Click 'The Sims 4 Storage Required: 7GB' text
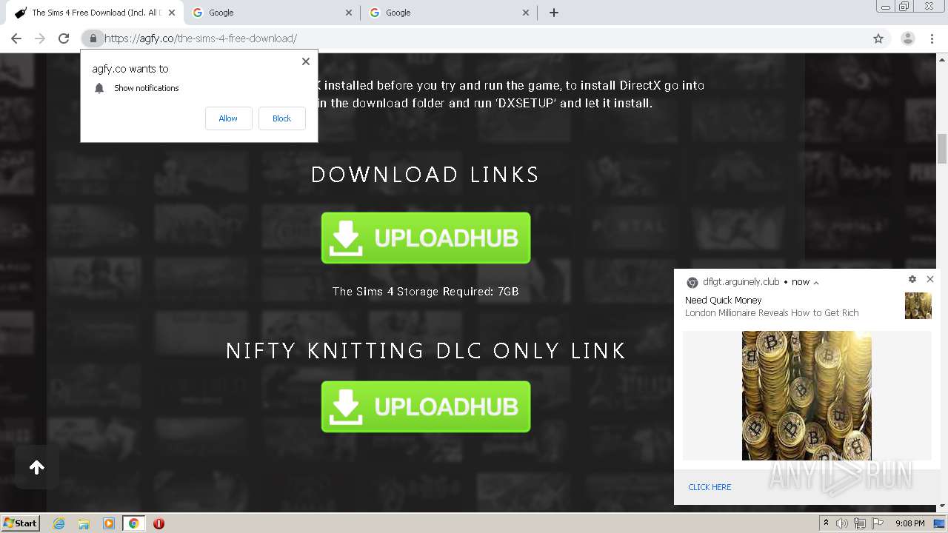Viewport: 948px width, 533px height. click(426, 292)
